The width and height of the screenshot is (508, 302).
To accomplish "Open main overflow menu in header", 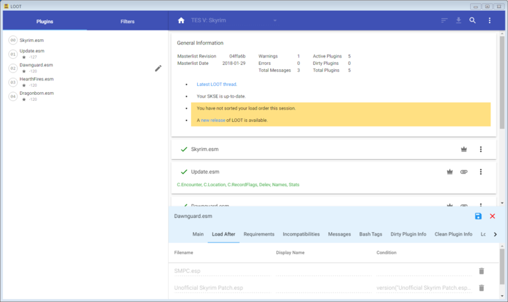I will [490, 20].
